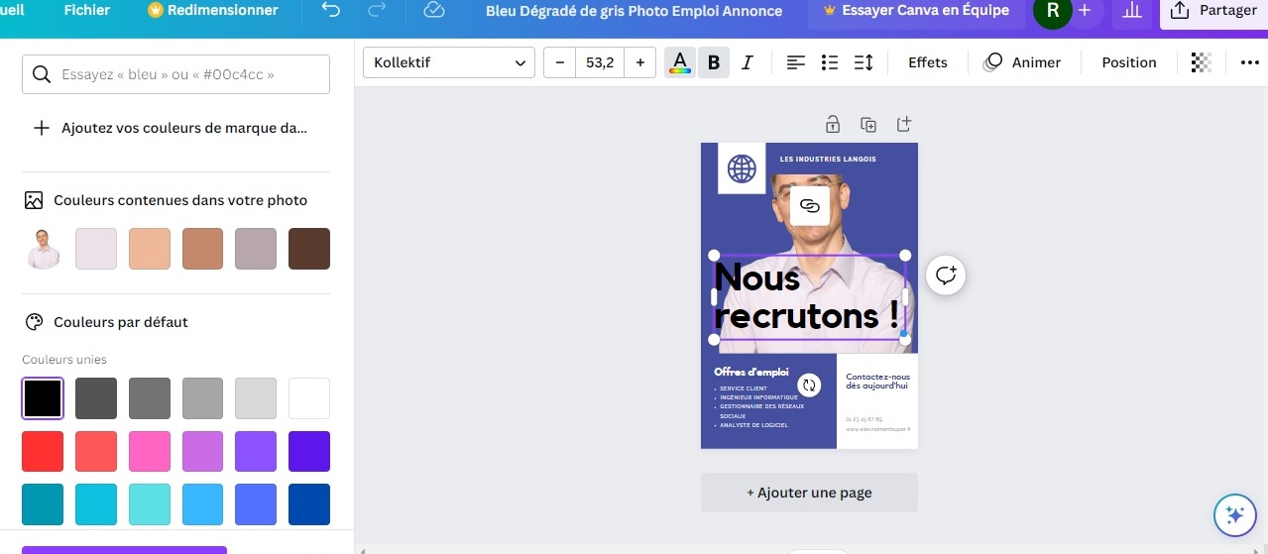Click Essayer Canva en Équipe
This screenshot has height=554, width=1268.
916,11
